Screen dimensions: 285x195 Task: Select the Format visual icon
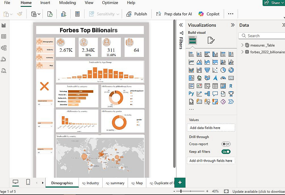[211, 40]
